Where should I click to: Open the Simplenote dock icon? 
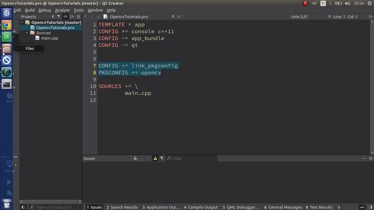[6, 61]
